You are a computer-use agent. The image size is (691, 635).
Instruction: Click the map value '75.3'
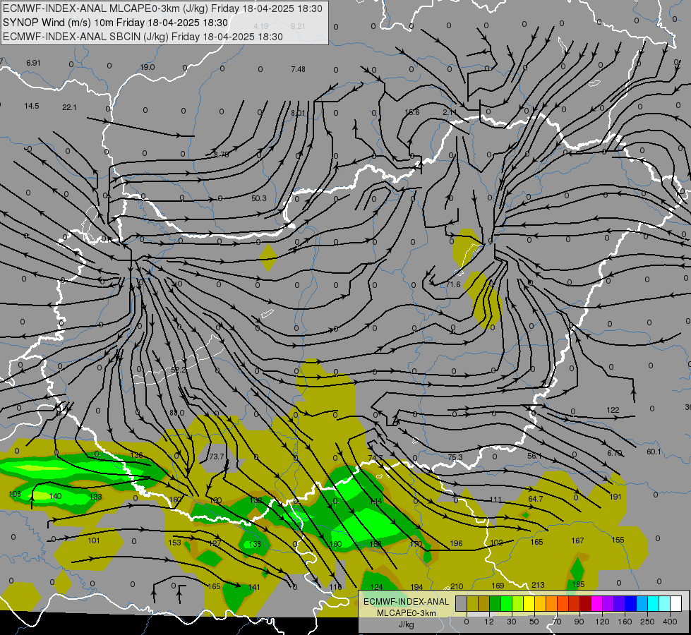455,457
